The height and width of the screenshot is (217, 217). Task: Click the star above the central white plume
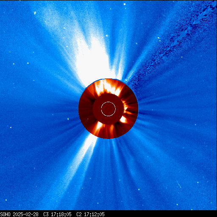(x=107, y=36)
